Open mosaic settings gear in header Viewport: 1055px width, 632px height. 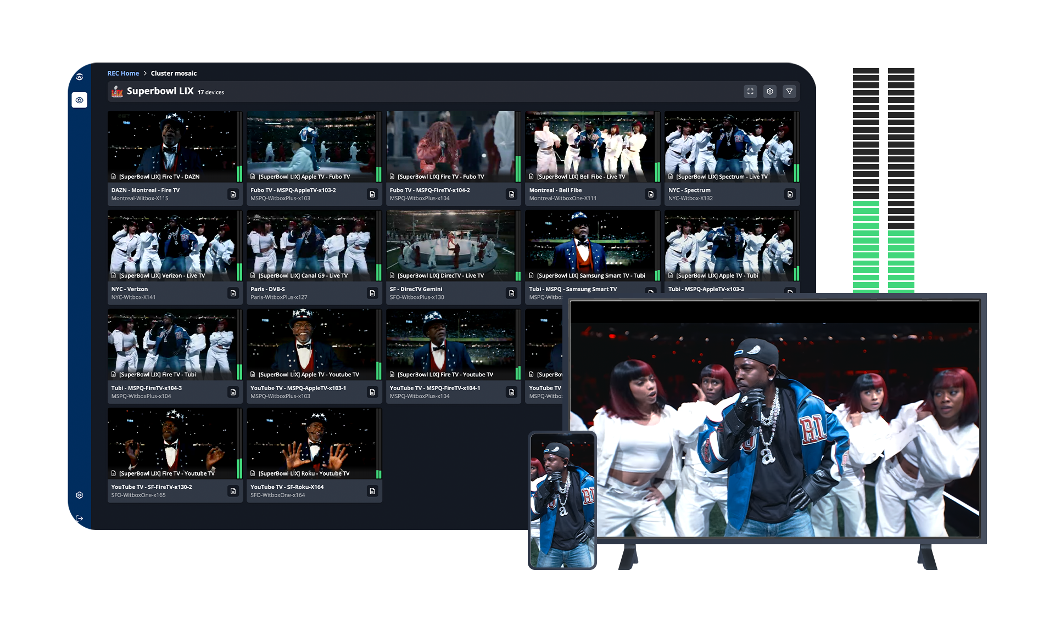[x=770, y=92]
